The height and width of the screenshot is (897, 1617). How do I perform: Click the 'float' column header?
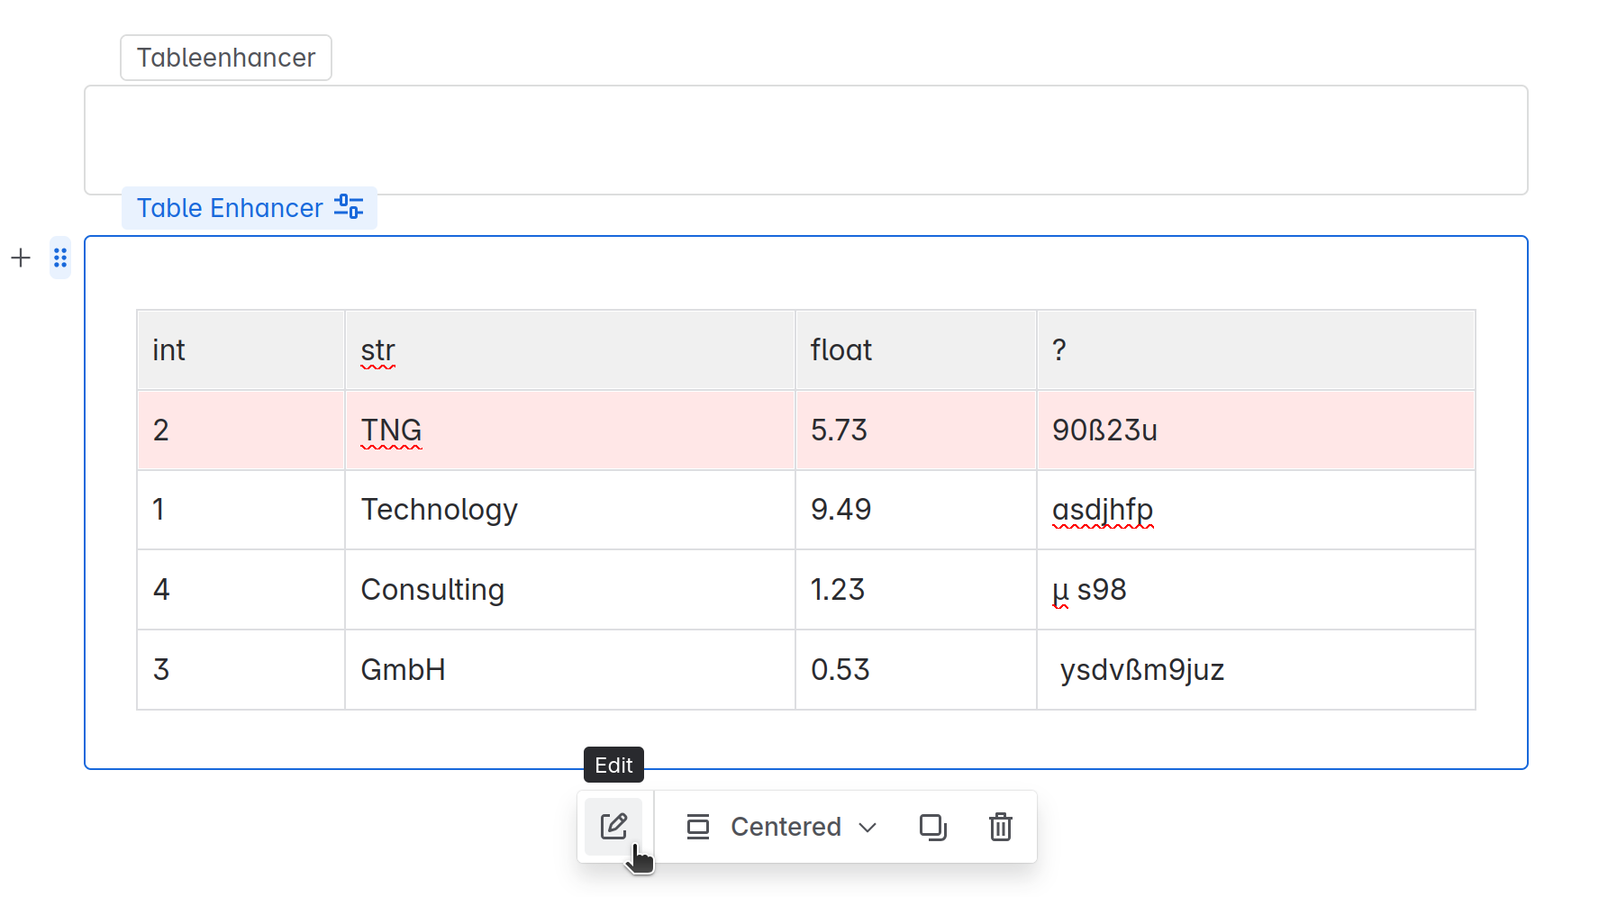coord(915,350)
